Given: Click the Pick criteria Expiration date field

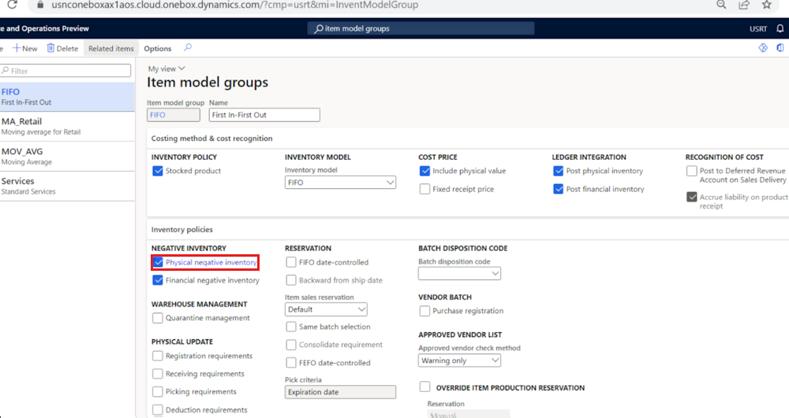Looking at the screenshot, I should [340, 392].
